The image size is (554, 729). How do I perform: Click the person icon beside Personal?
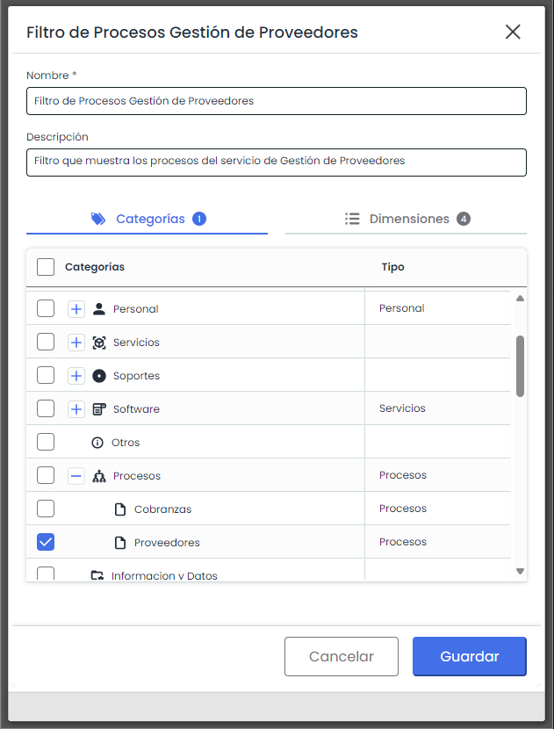pos(99,309)
